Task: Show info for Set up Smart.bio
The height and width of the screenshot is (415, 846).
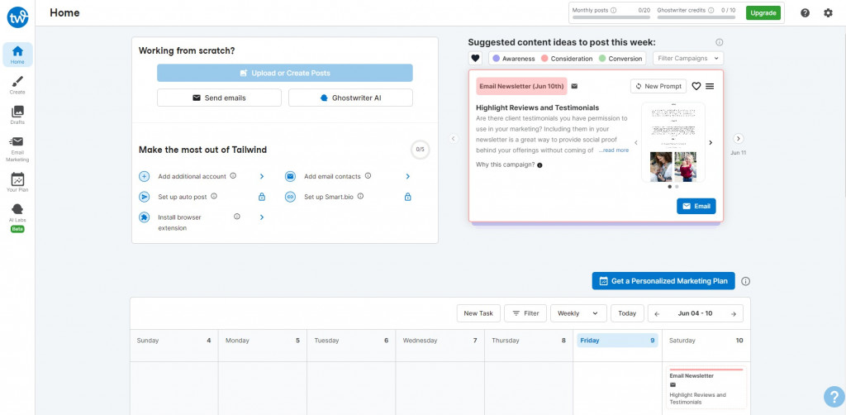Action: 360,197
